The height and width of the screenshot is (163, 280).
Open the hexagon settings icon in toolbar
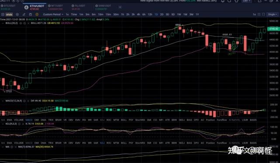click(x=17, y=14)
